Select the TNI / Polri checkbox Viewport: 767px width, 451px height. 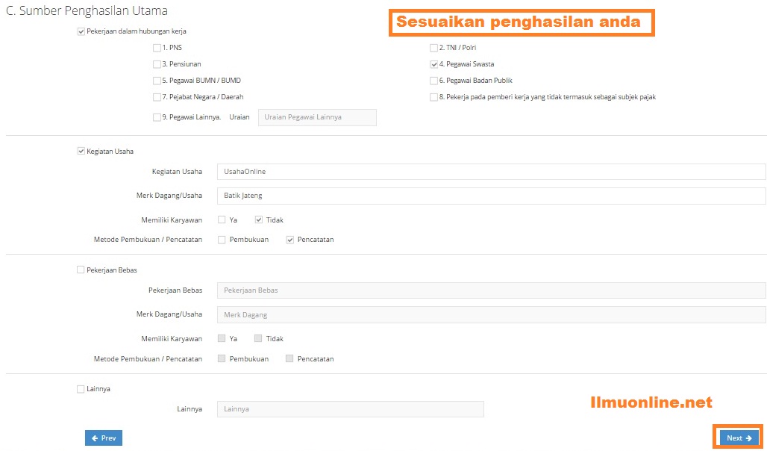coord(433,48)
